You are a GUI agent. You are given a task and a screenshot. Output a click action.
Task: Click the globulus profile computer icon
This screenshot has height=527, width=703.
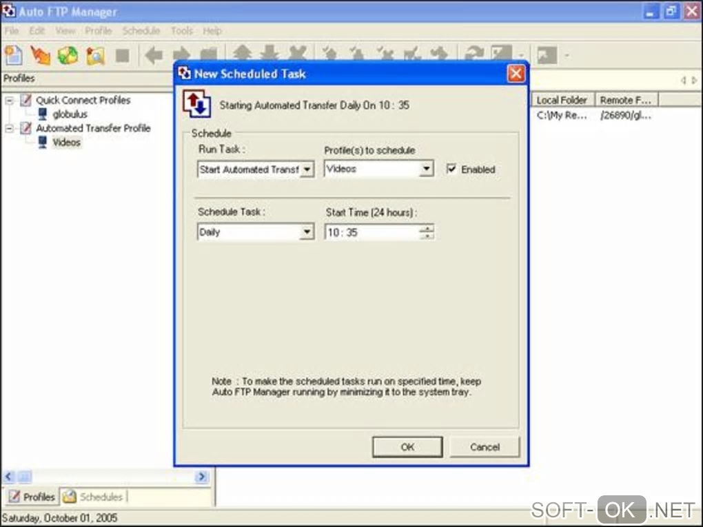43,114
